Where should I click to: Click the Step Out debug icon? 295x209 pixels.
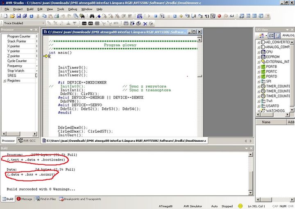click(200, 16)
